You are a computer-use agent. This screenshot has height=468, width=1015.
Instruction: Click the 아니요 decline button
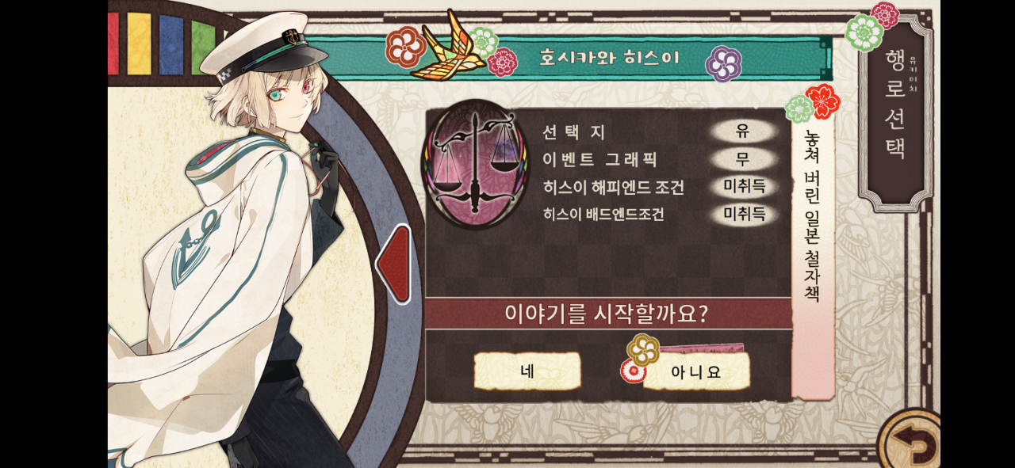click(x=696, y=371)
